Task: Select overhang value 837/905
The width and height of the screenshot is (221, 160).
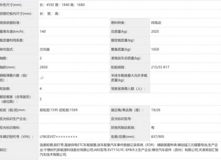Action: (157, 137)
